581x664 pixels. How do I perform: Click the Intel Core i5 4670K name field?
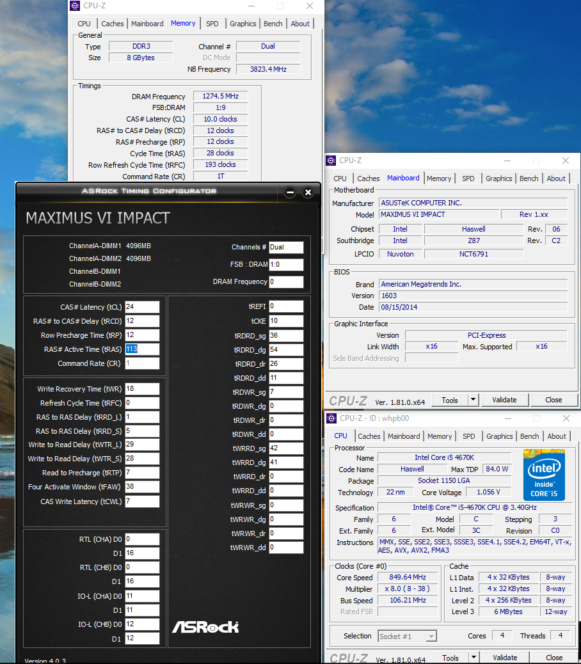coord(444,457)
